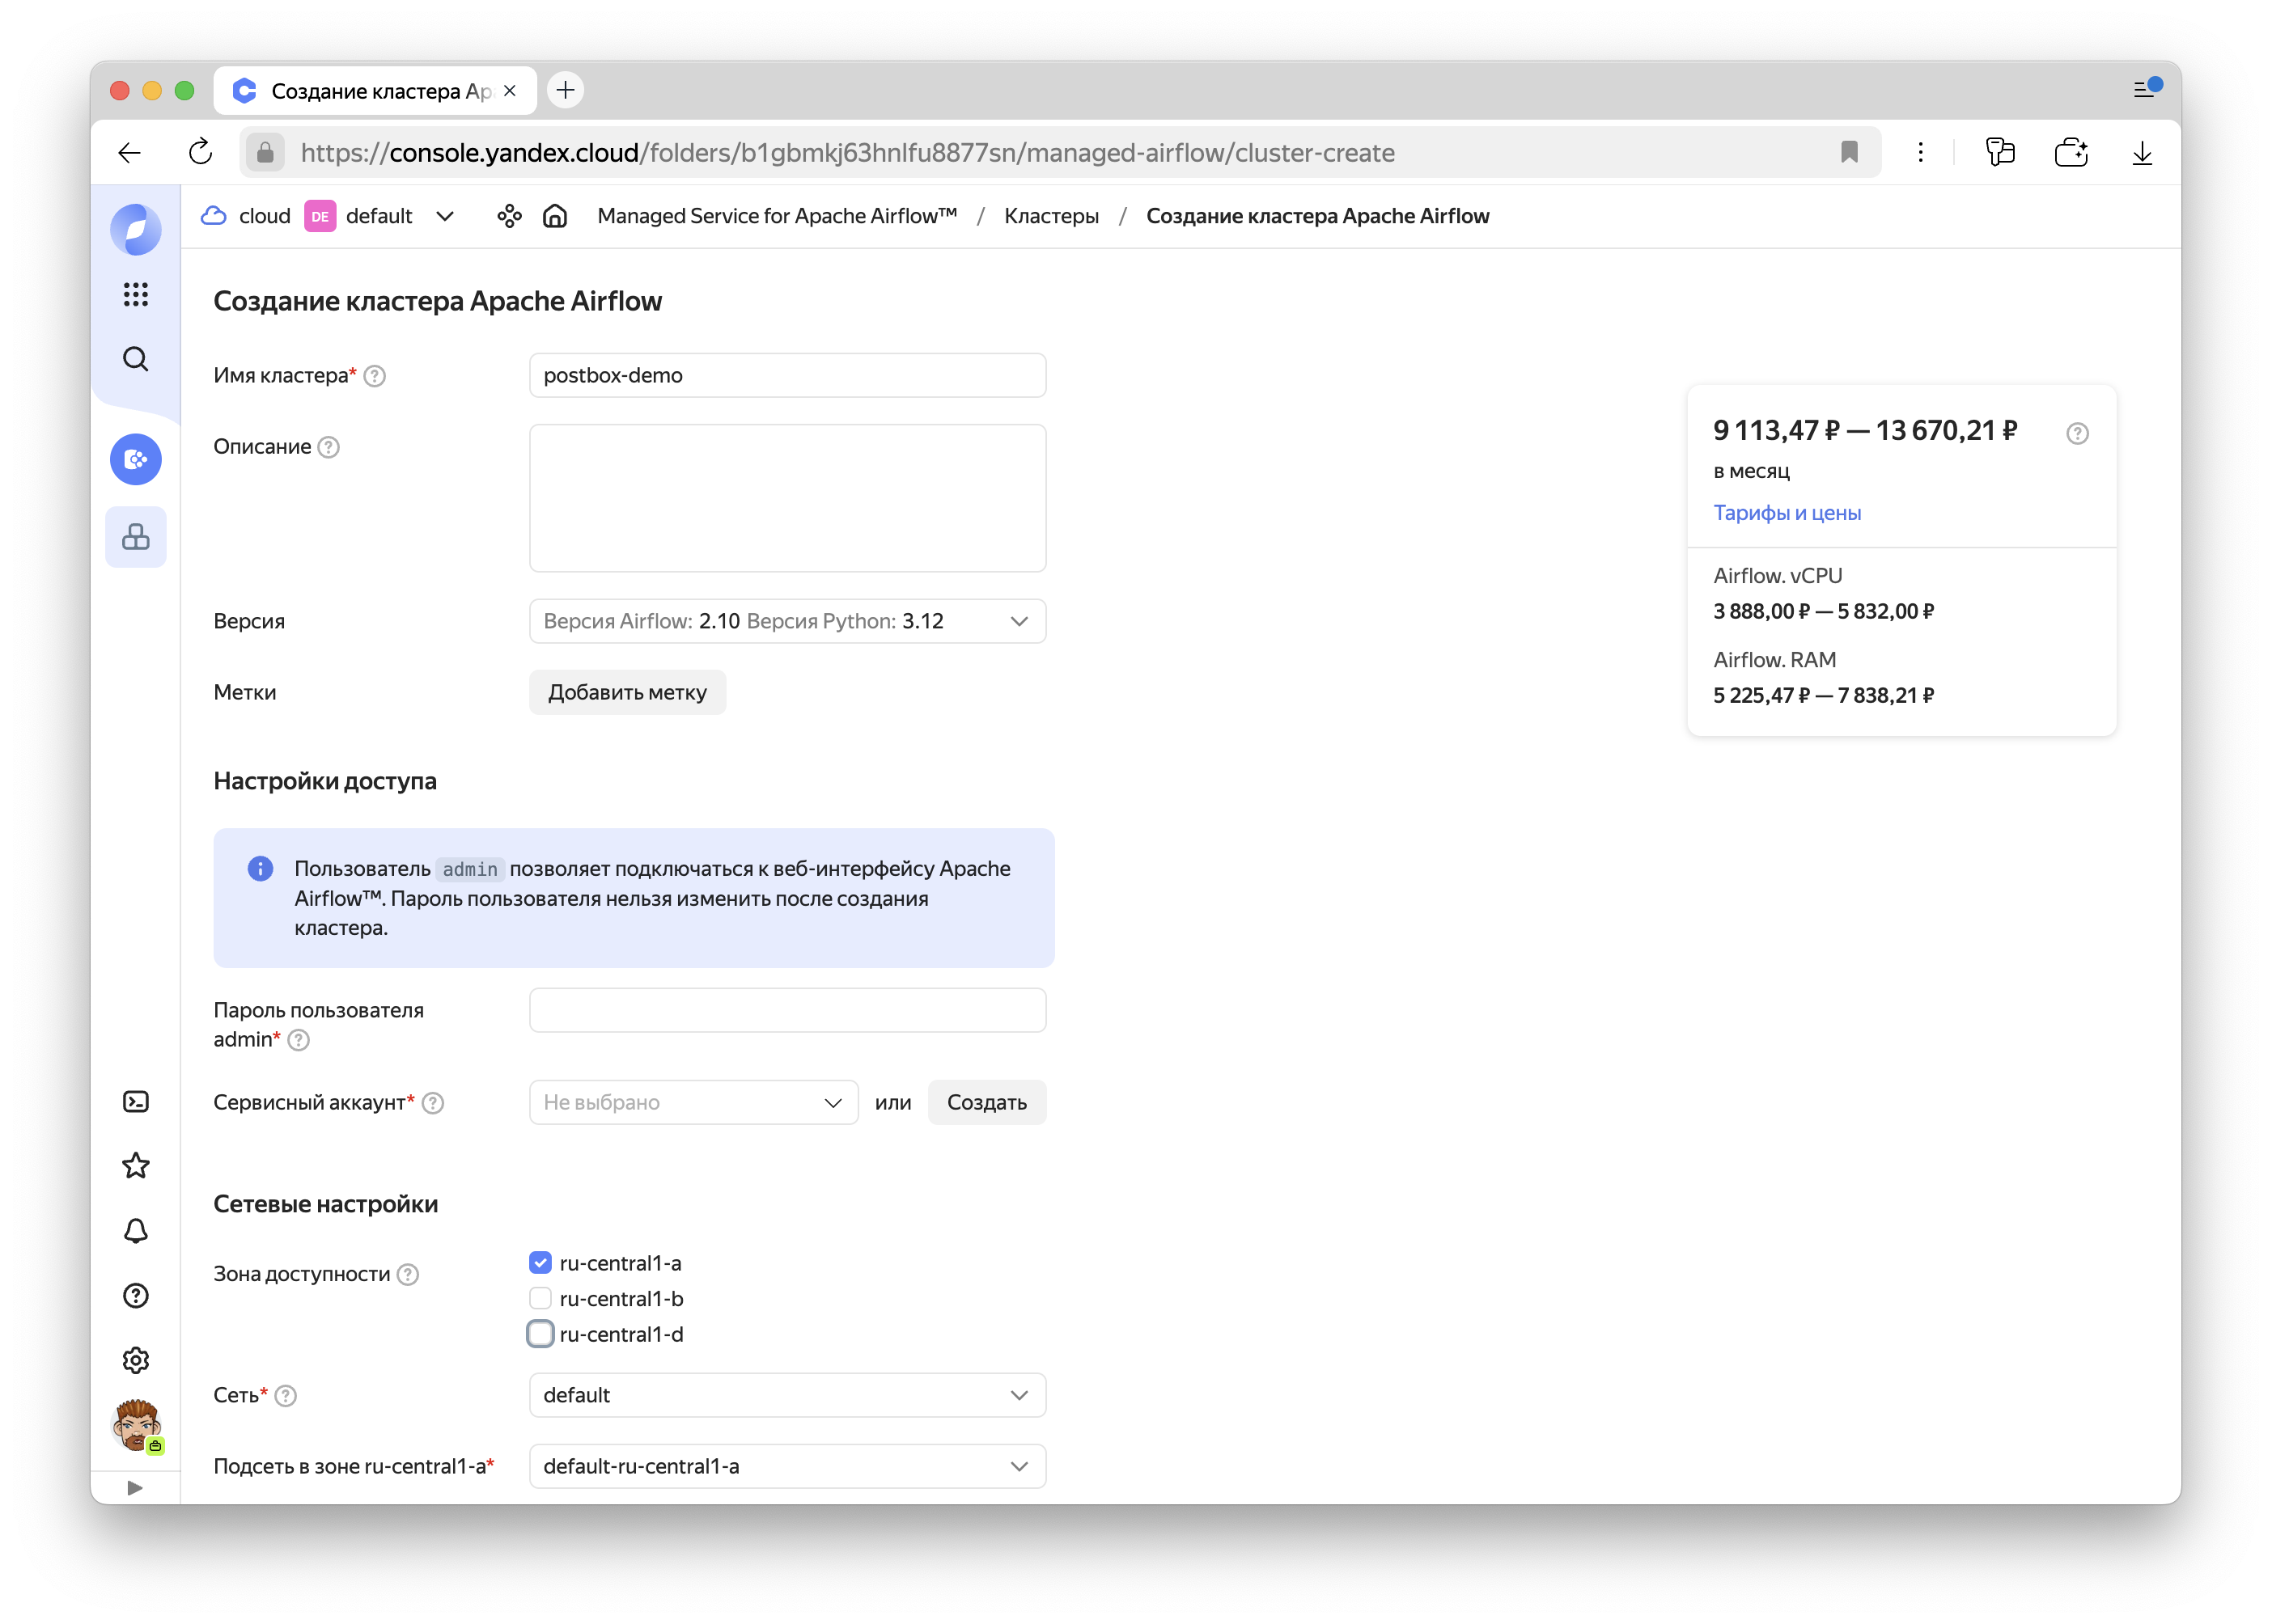Click the cloud breadcrumb label
The image size is (2272, 1624).
[x=264, y=216]
